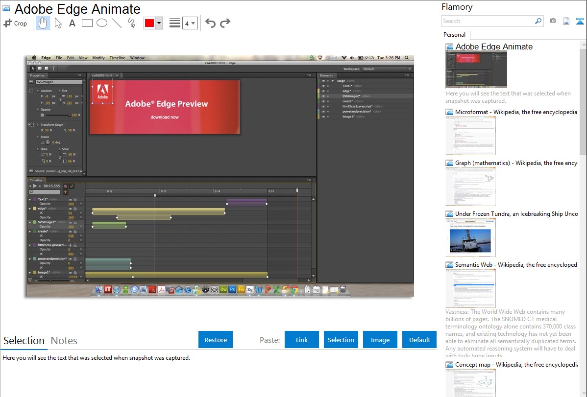Click the search magnifier icon
Image resolution: width=587 pixels, height=397 pixels.
[538, 21]
